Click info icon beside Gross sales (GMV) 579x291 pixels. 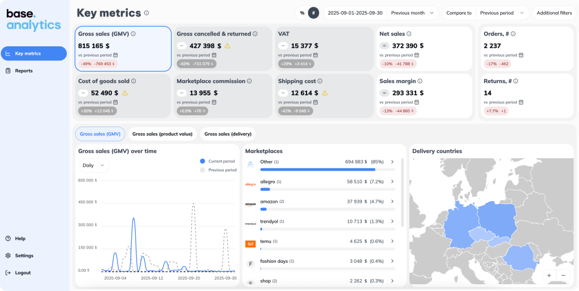tap(133, 34)
